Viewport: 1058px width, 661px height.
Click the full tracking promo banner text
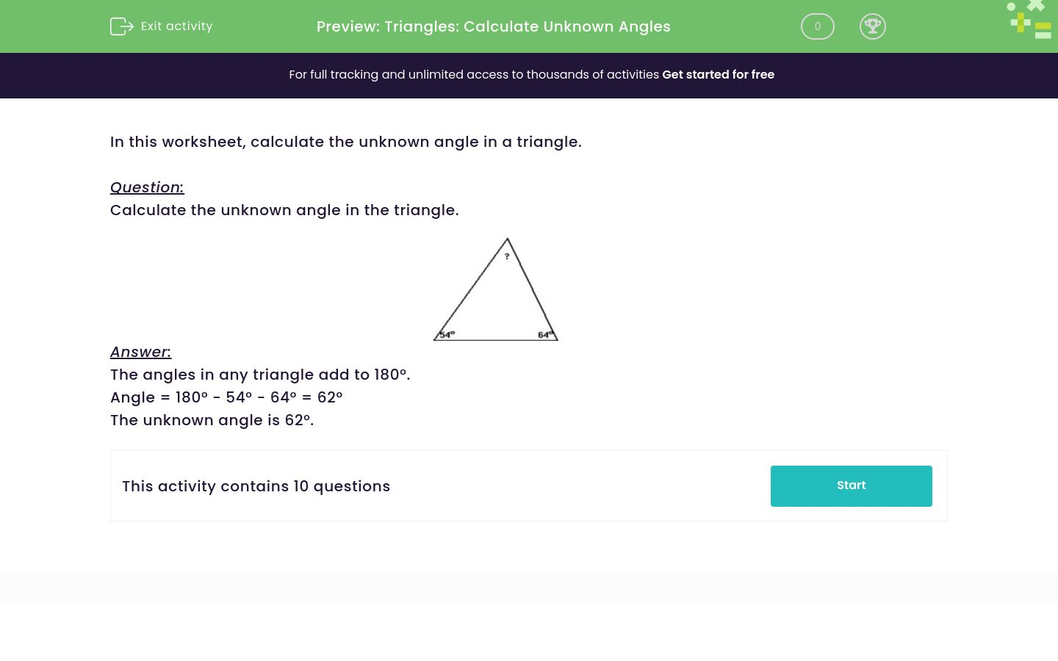(531, 75)
